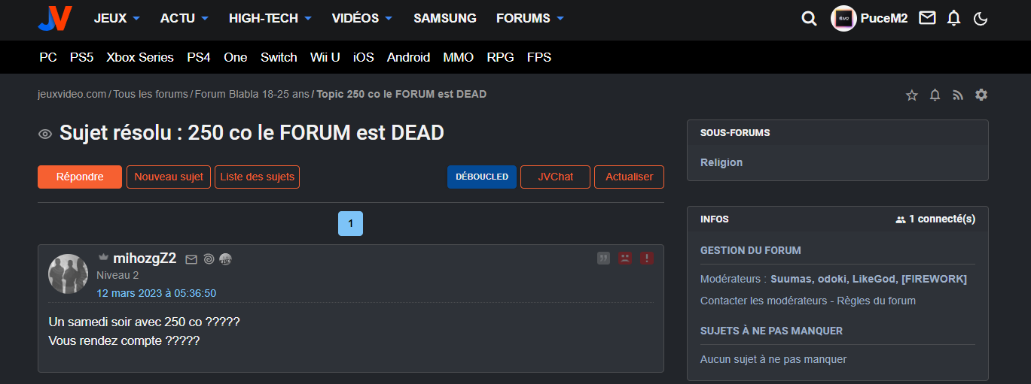Image resolution: width=1031 pixels, height=384 pixels.
Task: Report the post with the exclamation icon
Action: (x=646, y=259)
